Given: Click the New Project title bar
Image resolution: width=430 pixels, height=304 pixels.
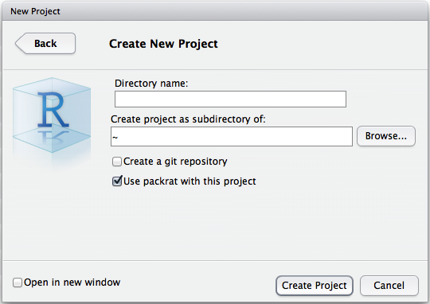Looking at the screenshot, I should click(215, 11).
